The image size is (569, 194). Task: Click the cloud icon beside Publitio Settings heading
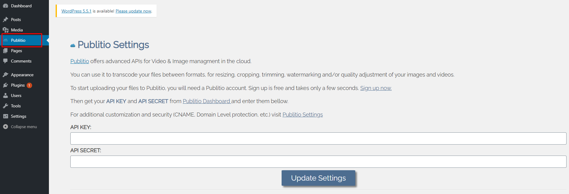click(73, 45)
